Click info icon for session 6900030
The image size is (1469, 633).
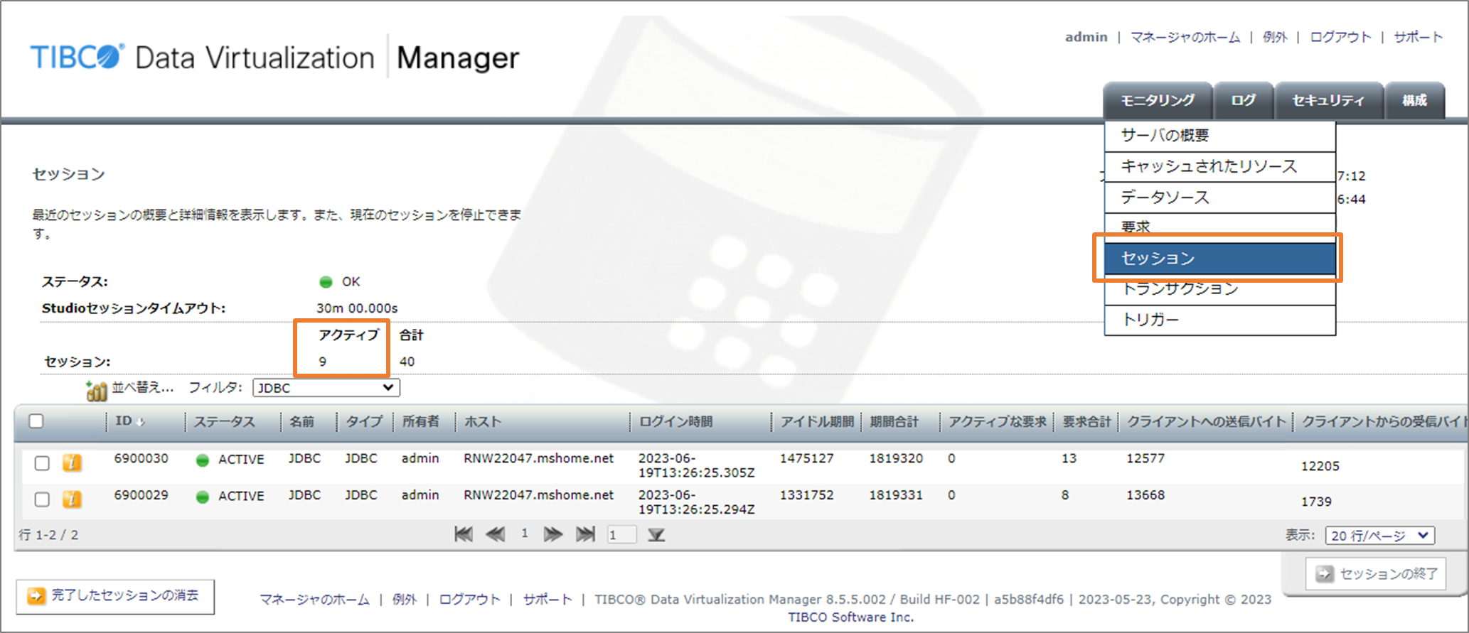click(72, 463)
